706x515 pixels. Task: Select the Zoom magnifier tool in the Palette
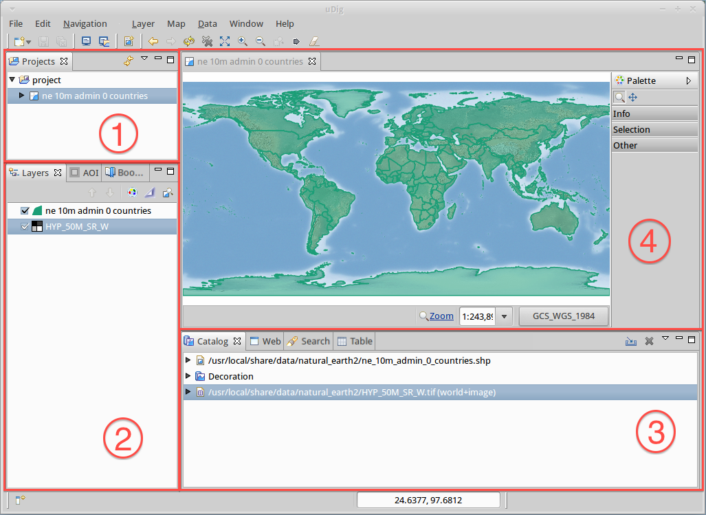[x=619, y=97]
